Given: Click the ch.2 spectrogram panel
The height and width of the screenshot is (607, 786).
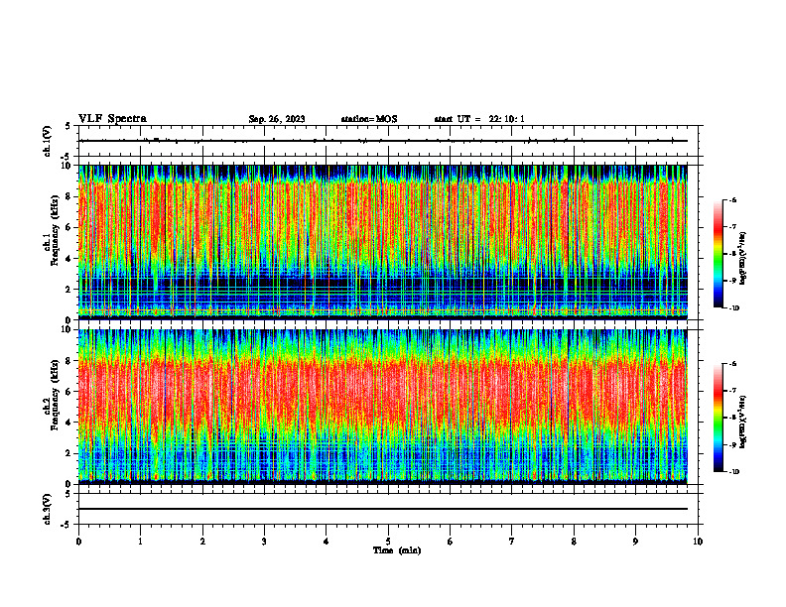Looking at the screenshot, I should pos(382,407).
